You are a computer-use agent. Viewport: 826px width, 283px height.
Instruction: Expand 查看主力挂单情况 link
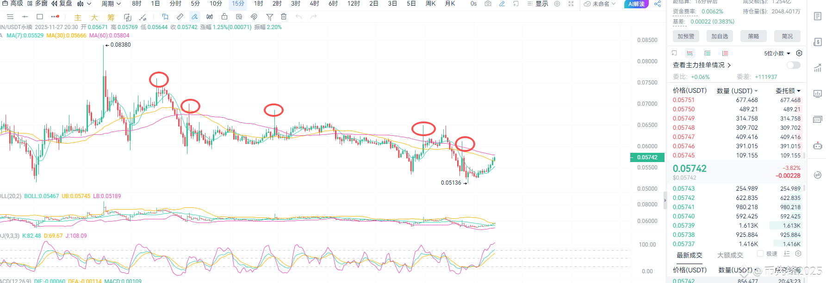(702, 65)
